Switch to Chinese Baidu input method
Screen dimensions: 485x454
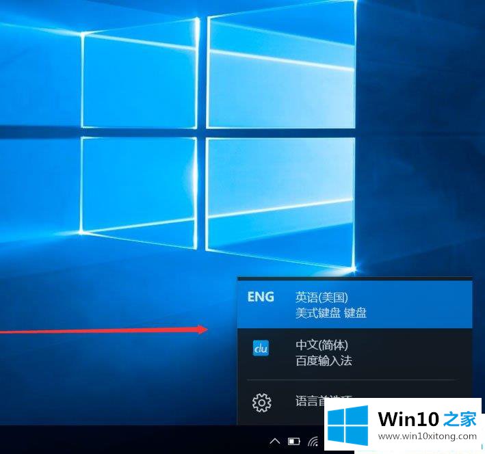point(354,353)
